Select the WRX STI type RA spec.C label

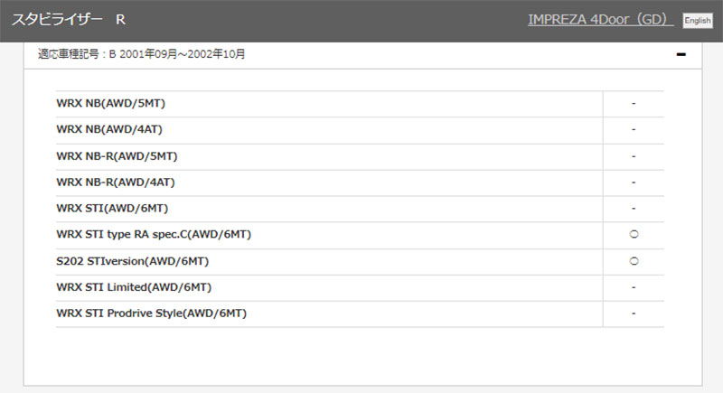[x=154, y=235]
